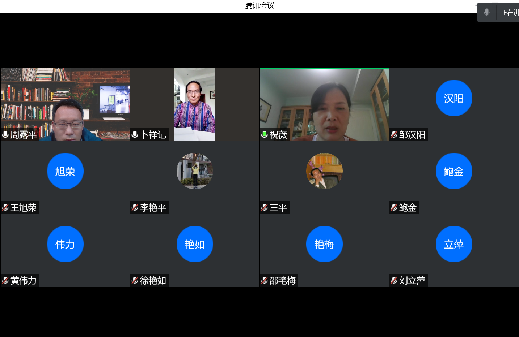Screen dimensions: 519x337
Task: Select 祝薇's highlighted video tile
Action: tap(324, 104)
